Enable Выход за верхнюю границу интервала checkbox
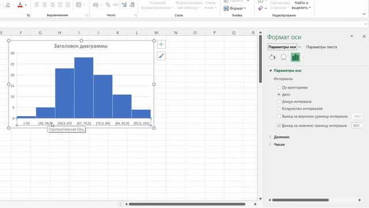Image resolution: width=369 pixels, height=208 pixels. coord(279,116)
